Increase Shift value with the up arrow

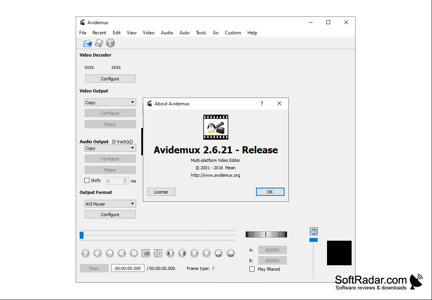(125, 179)
